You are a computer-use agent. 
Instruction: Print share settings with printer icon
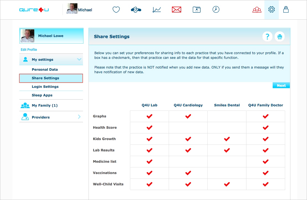pyautogui.click(x=280, y=36)
